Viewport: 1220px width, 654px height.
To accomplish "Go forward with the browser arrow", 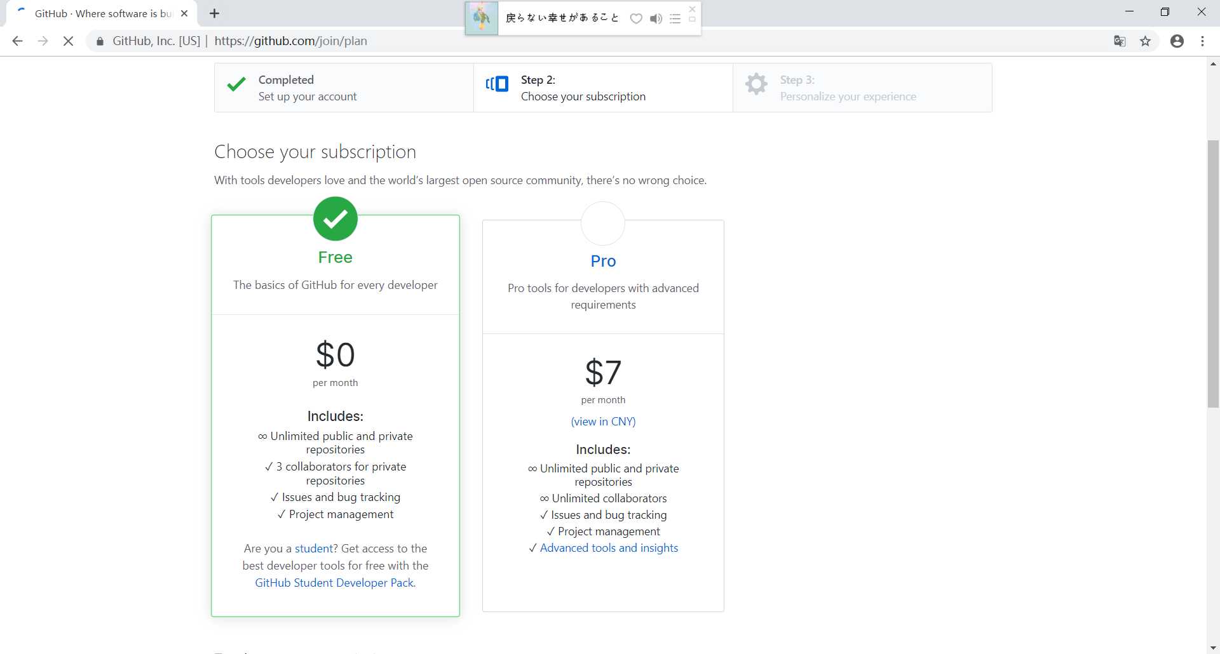I will (x=43, y=41).
